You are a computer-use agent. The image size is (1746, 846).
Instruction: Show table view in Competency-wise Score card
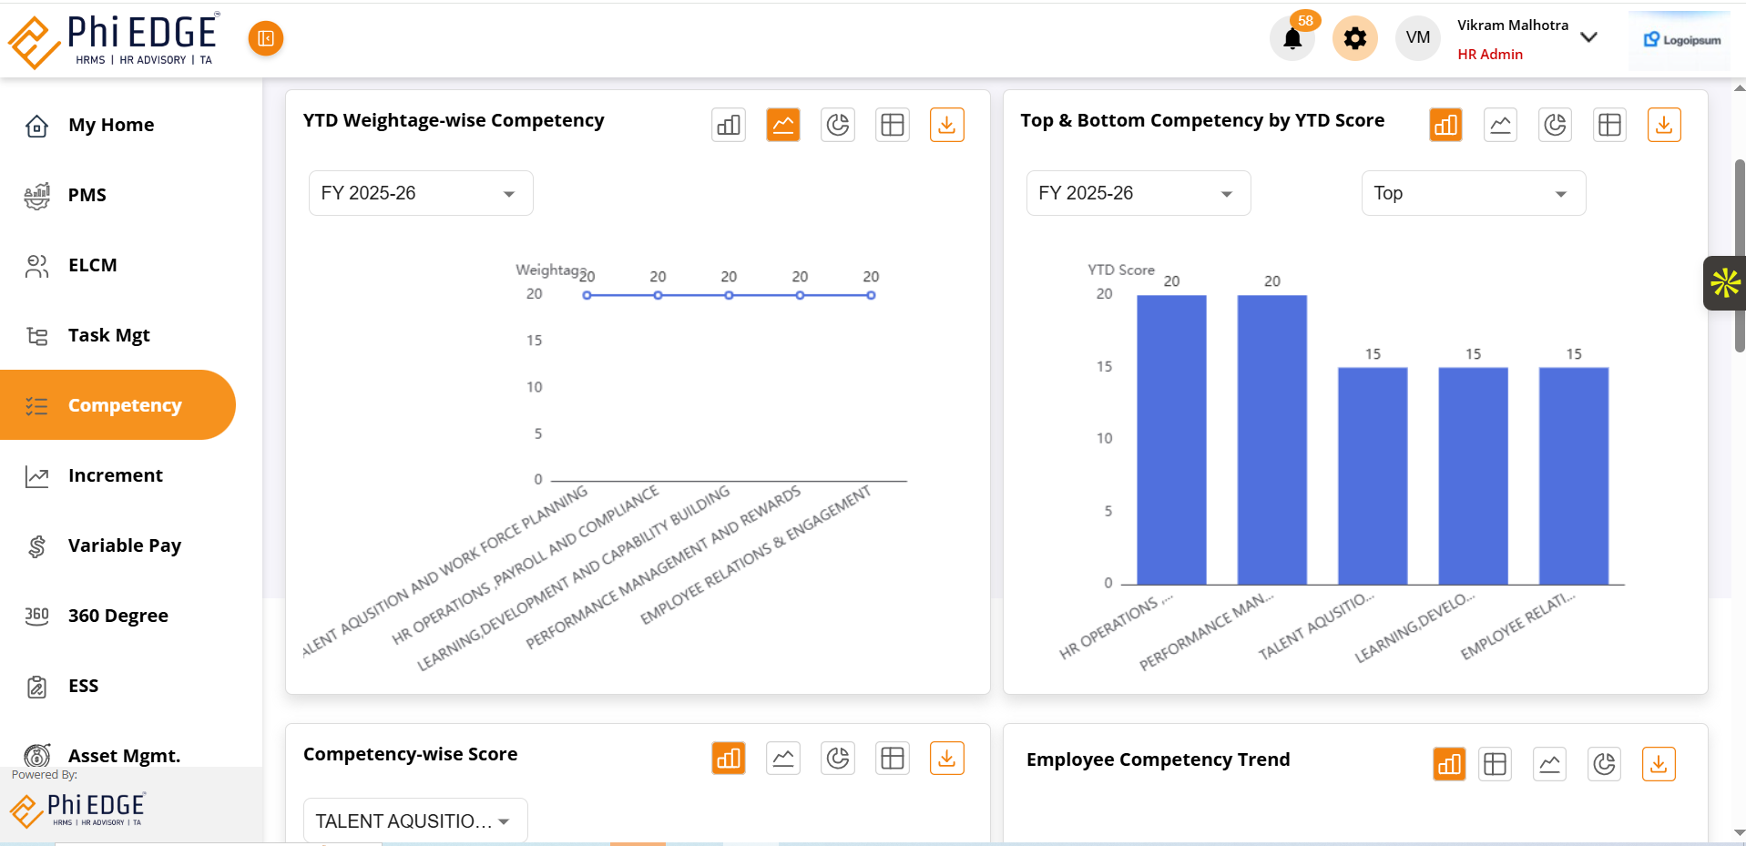pos(893,759)
